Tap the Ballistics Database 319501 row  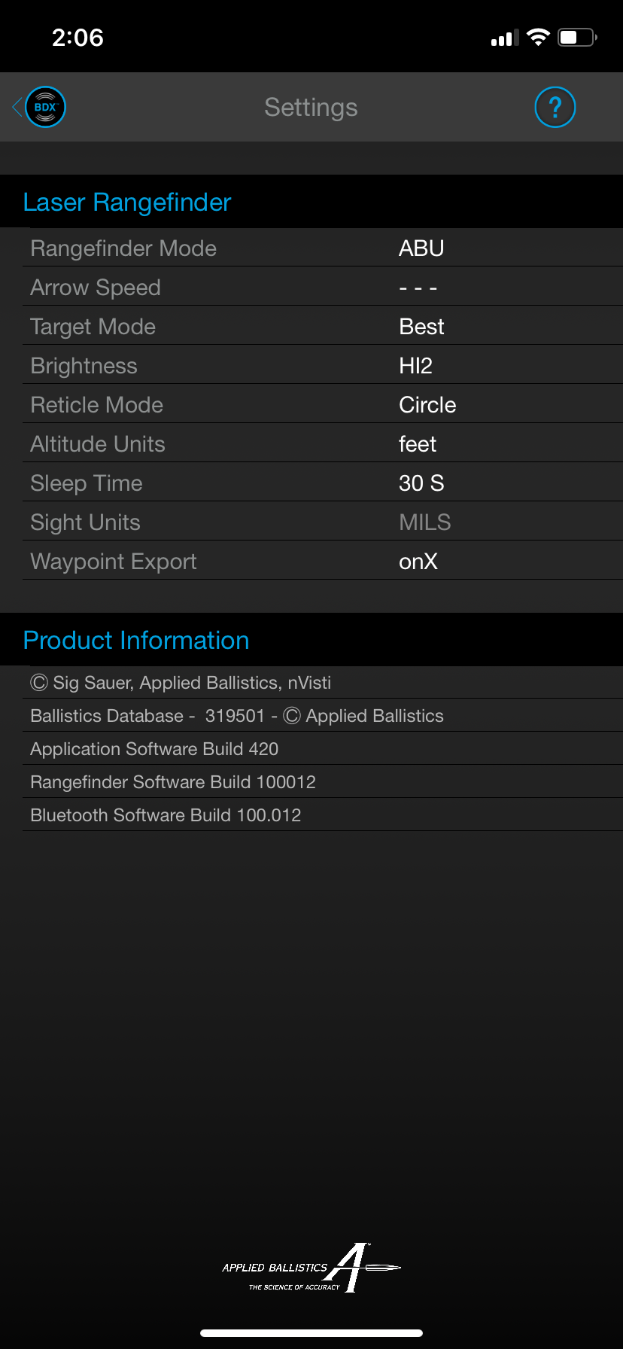[237, 716]
